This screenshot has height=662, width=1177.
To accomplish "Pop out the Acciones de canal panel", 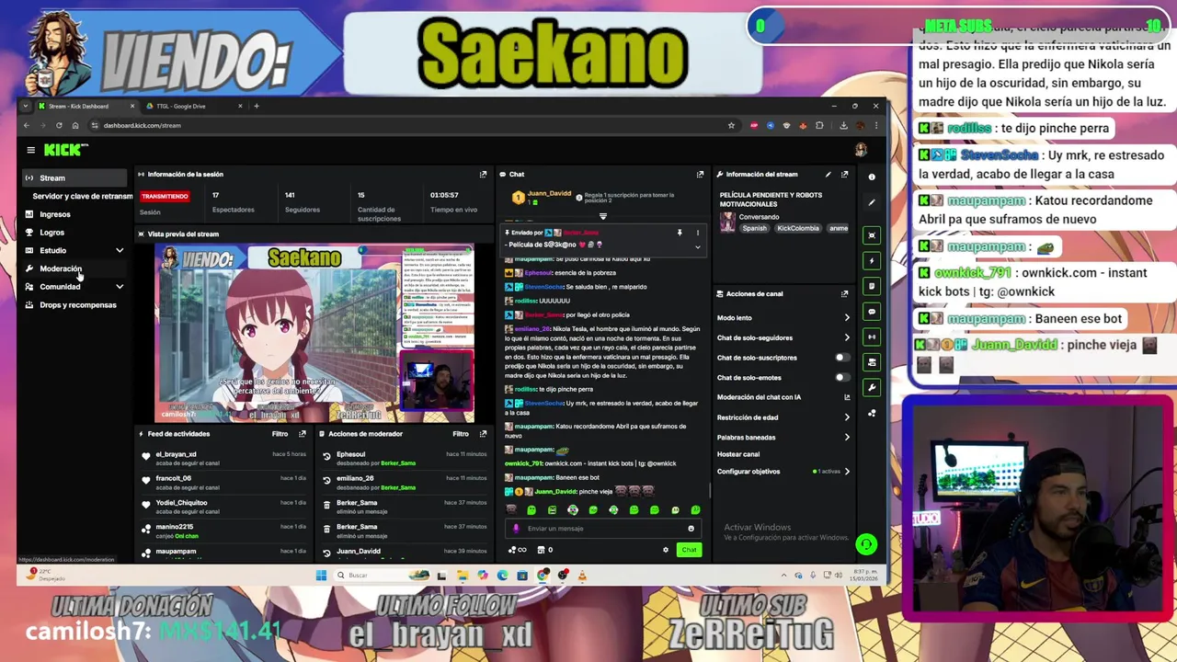I will pos(844,293).
